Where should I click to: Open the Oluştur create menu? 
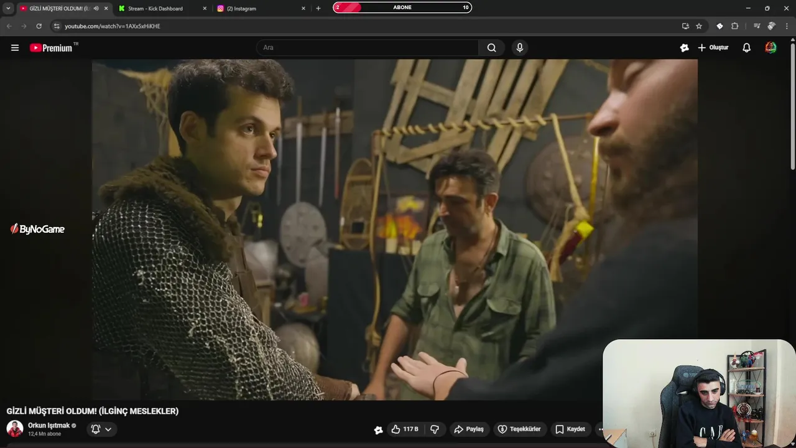(x=713, y=48)
